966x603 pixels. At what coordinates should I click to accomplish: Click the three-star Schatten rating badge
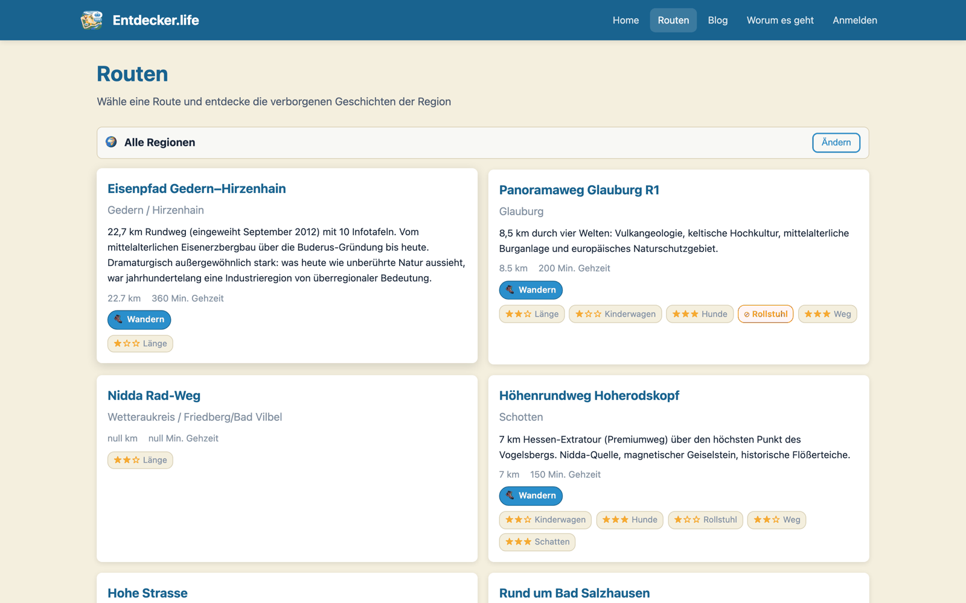pyautogui.click(x=537, y=542)
